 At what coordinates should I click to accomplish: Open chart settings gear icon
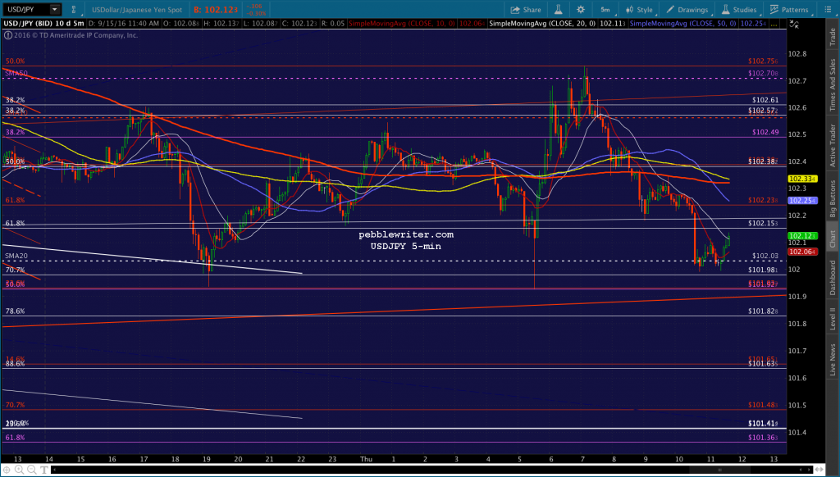(x=581, y=10)
